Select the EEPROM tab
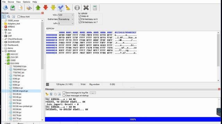 pyautogui.click(x=50, y=29)
